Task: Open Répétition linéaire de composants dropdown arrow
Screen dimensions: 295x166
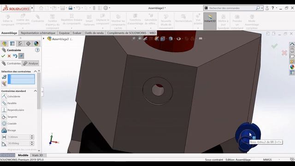Action: tap(71, 28)
